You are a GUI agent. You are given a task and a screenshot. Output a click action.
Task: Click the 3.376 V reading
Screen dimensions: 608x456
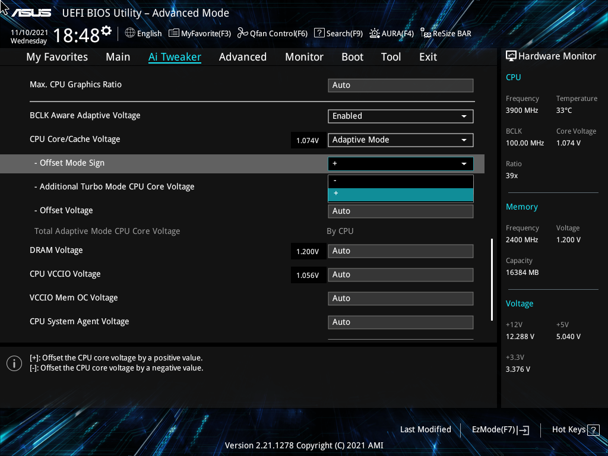click(x=518, y=369)
